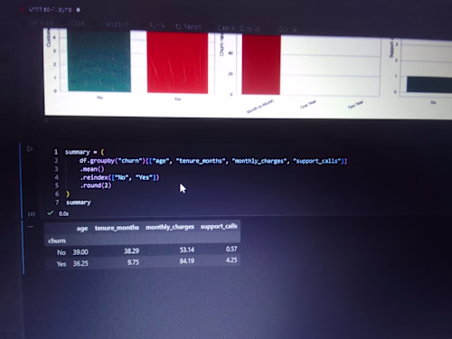Click the .round(2) code line
The width and height of the screenshot is (452, 339).
click(96, 185)
